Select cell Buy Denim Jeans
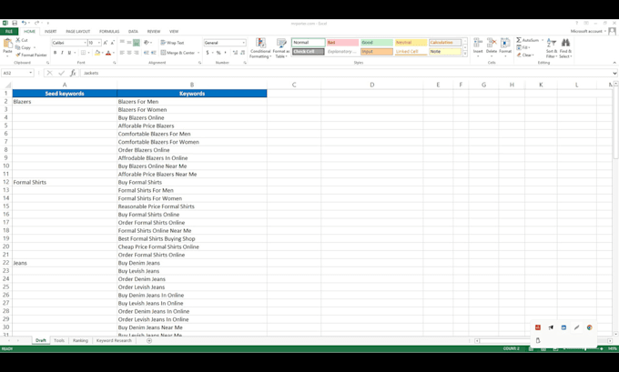This screenshot has height=372, width=619. tap(192, 263)
